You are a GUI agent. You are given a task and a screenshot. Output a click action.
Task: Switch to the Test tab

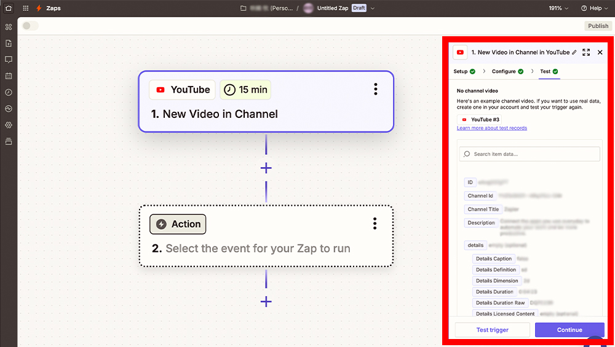point(549,71)
